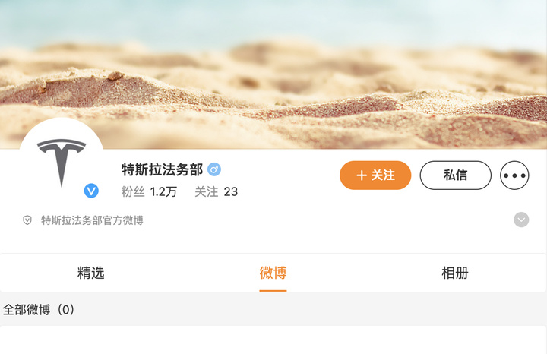Click the blue V verification badge
The image size is (547, 354).
pos(91,191)
